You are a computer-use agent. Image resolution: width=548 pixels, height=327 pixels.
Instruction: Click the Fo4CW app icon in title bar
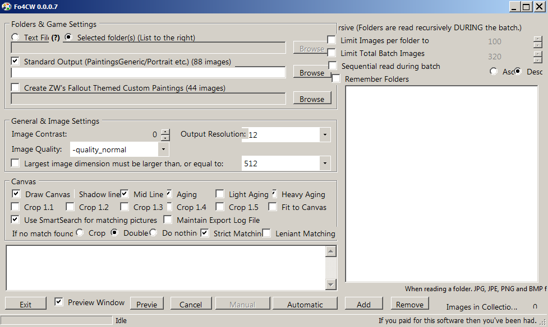point(6,6)
